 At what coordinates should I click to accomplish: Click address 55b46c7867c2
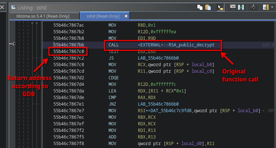tap(69, 58)
